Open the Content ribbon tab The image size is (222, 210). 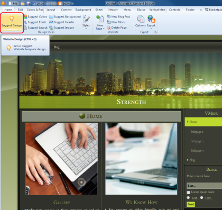[66, 10]
